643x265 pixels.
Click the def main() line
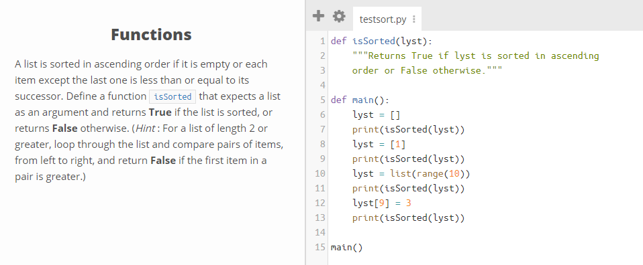coord(360,100)
